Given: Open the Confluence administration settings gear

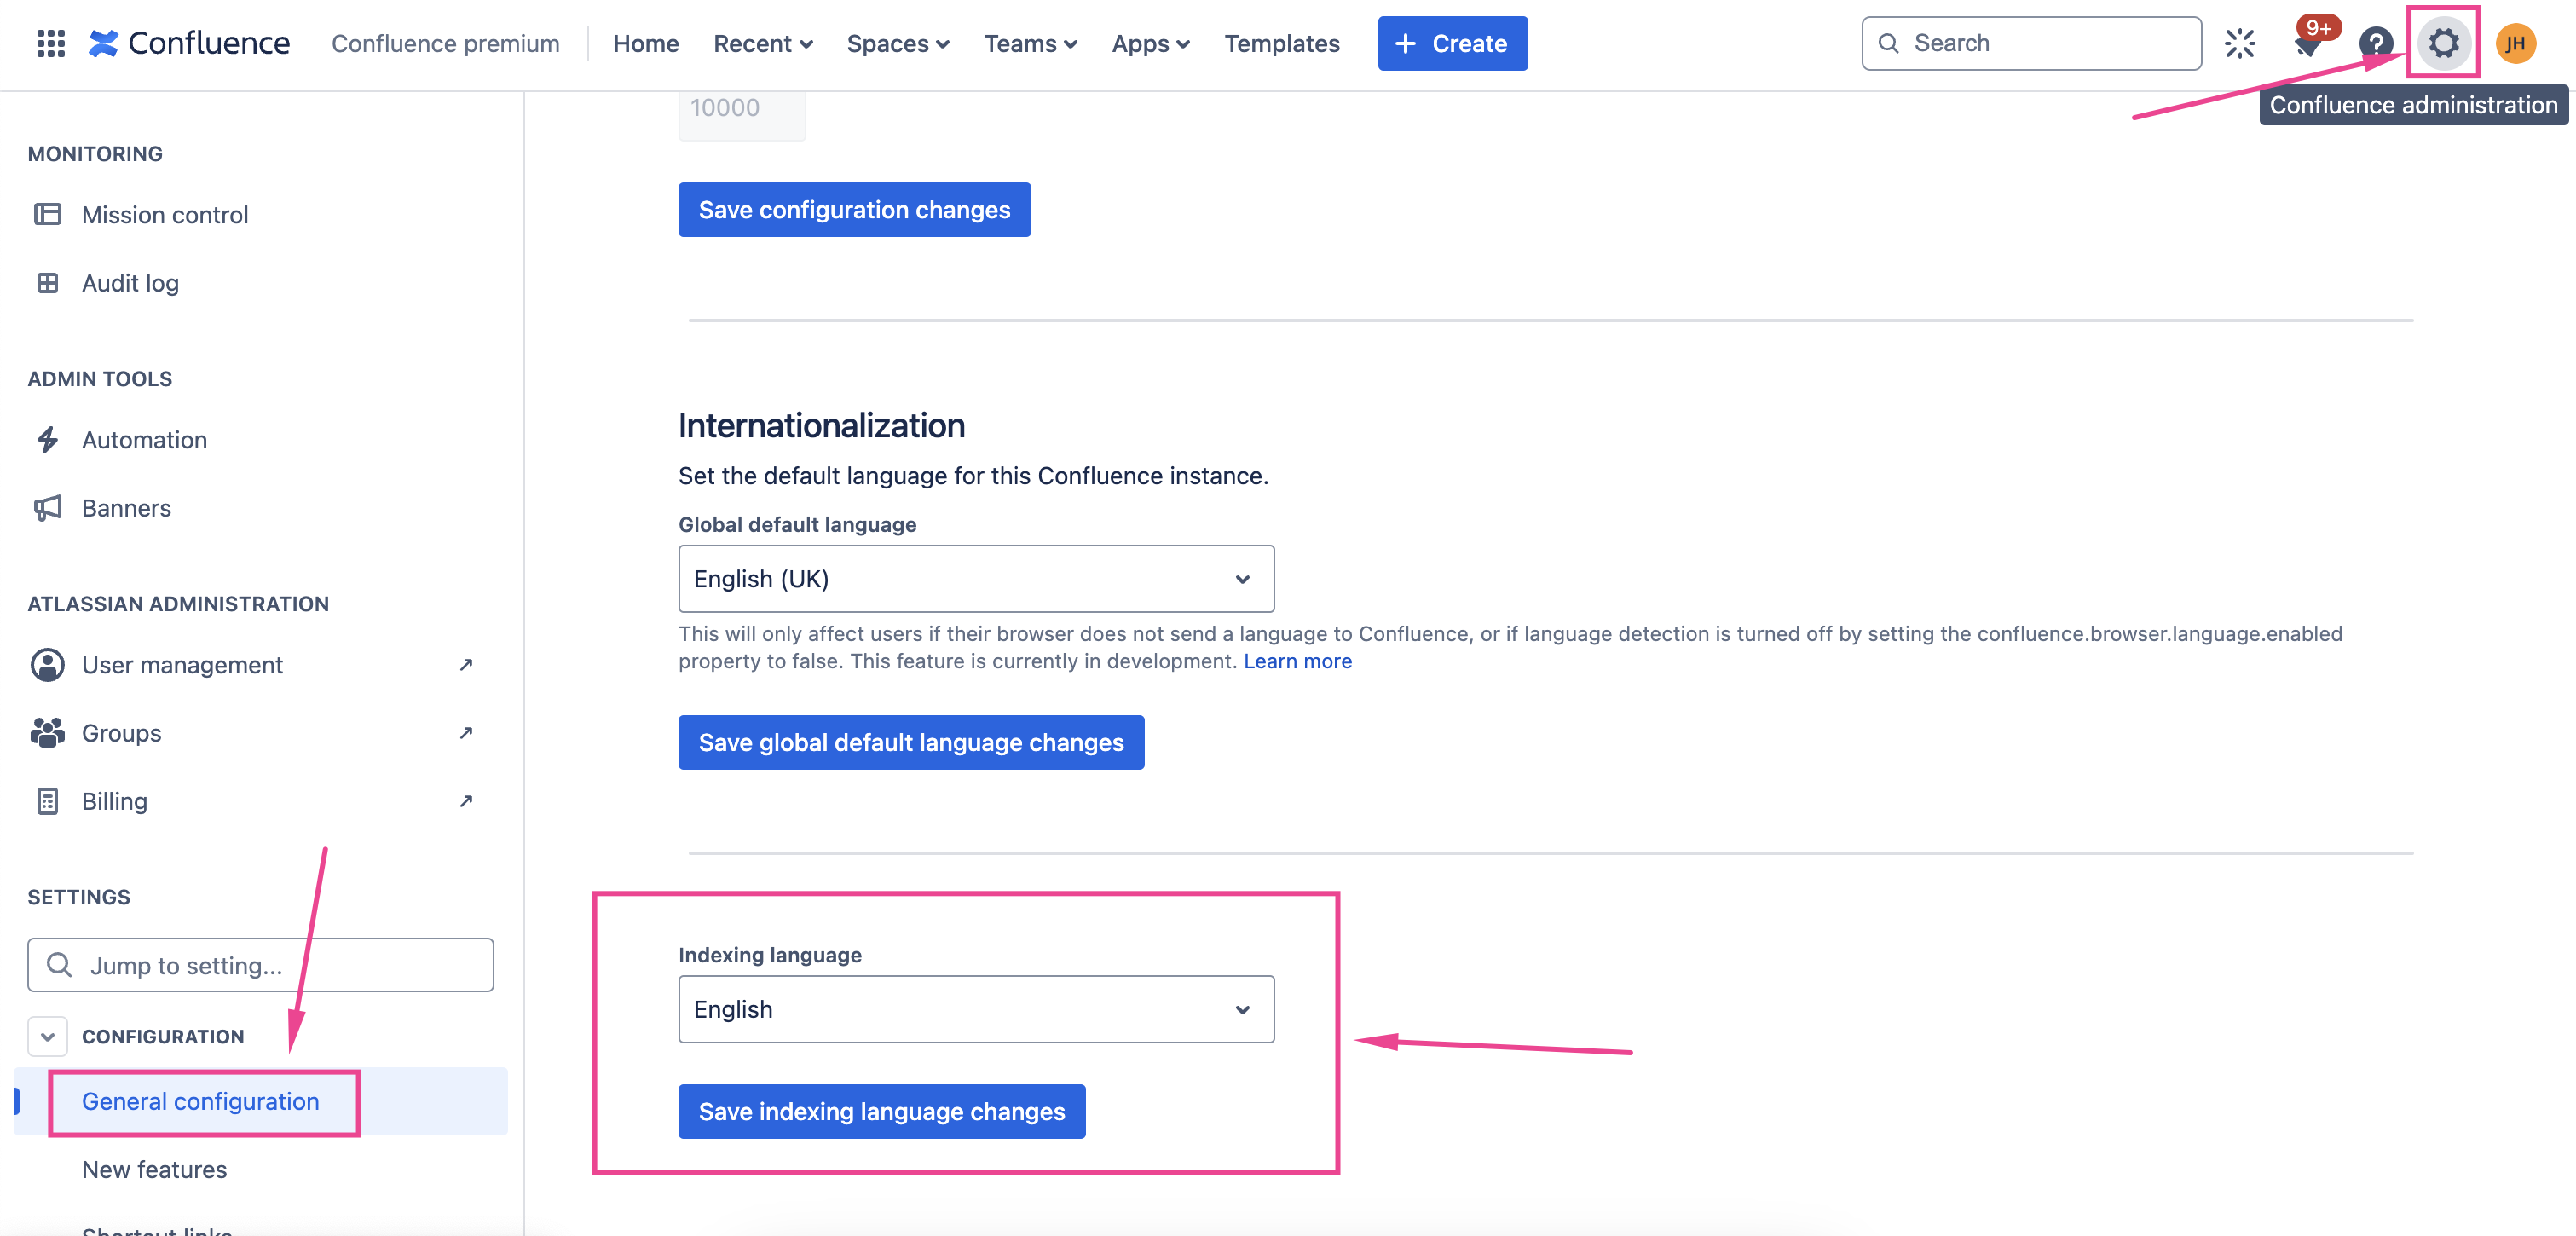Looking at the screenshot, I should (2443, 43).
